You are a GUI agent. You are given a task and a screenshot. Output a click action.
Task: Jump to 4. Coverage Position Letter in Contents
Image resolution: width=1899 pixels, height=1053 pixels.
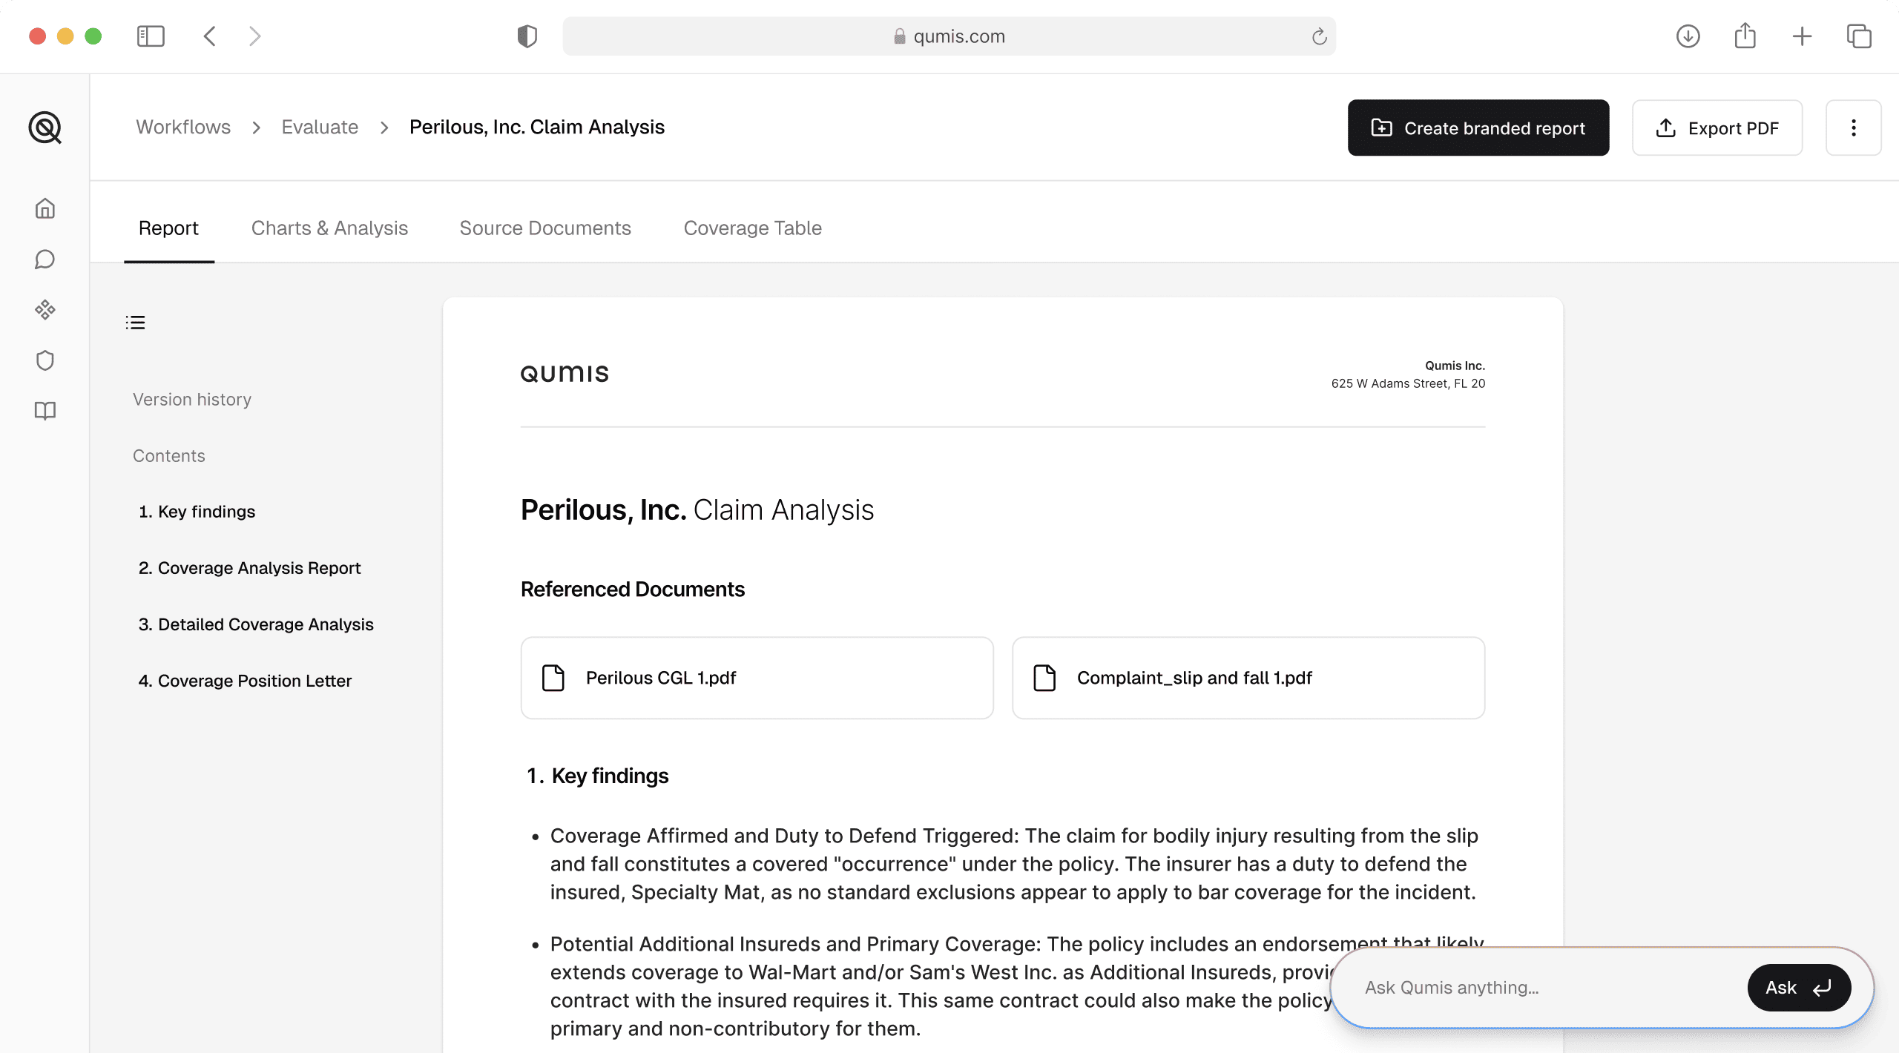246,680
